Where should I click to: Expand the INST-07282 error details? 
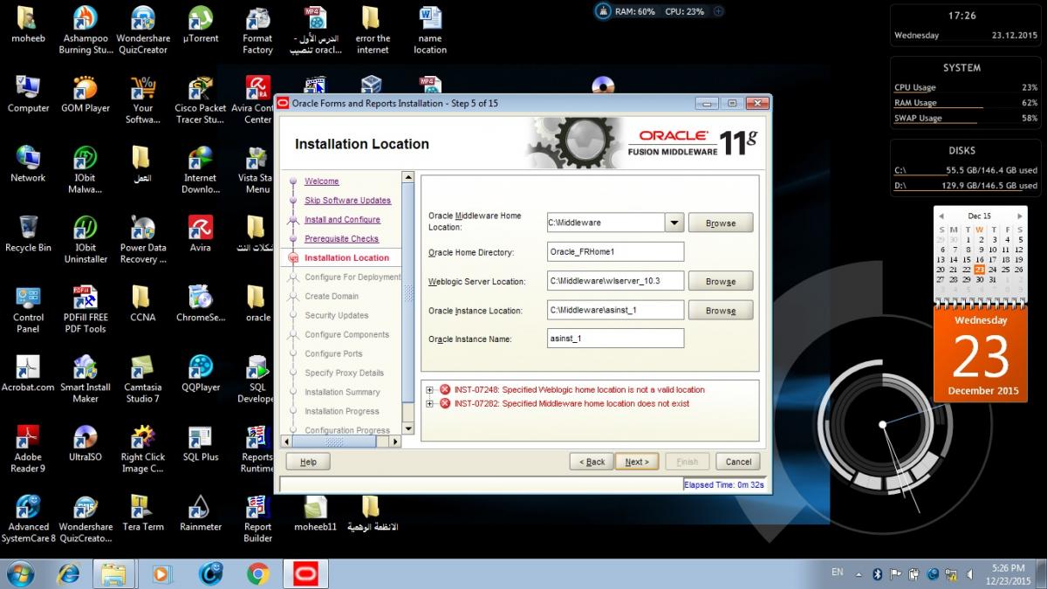pyautogui.click(x=430, y=404)
